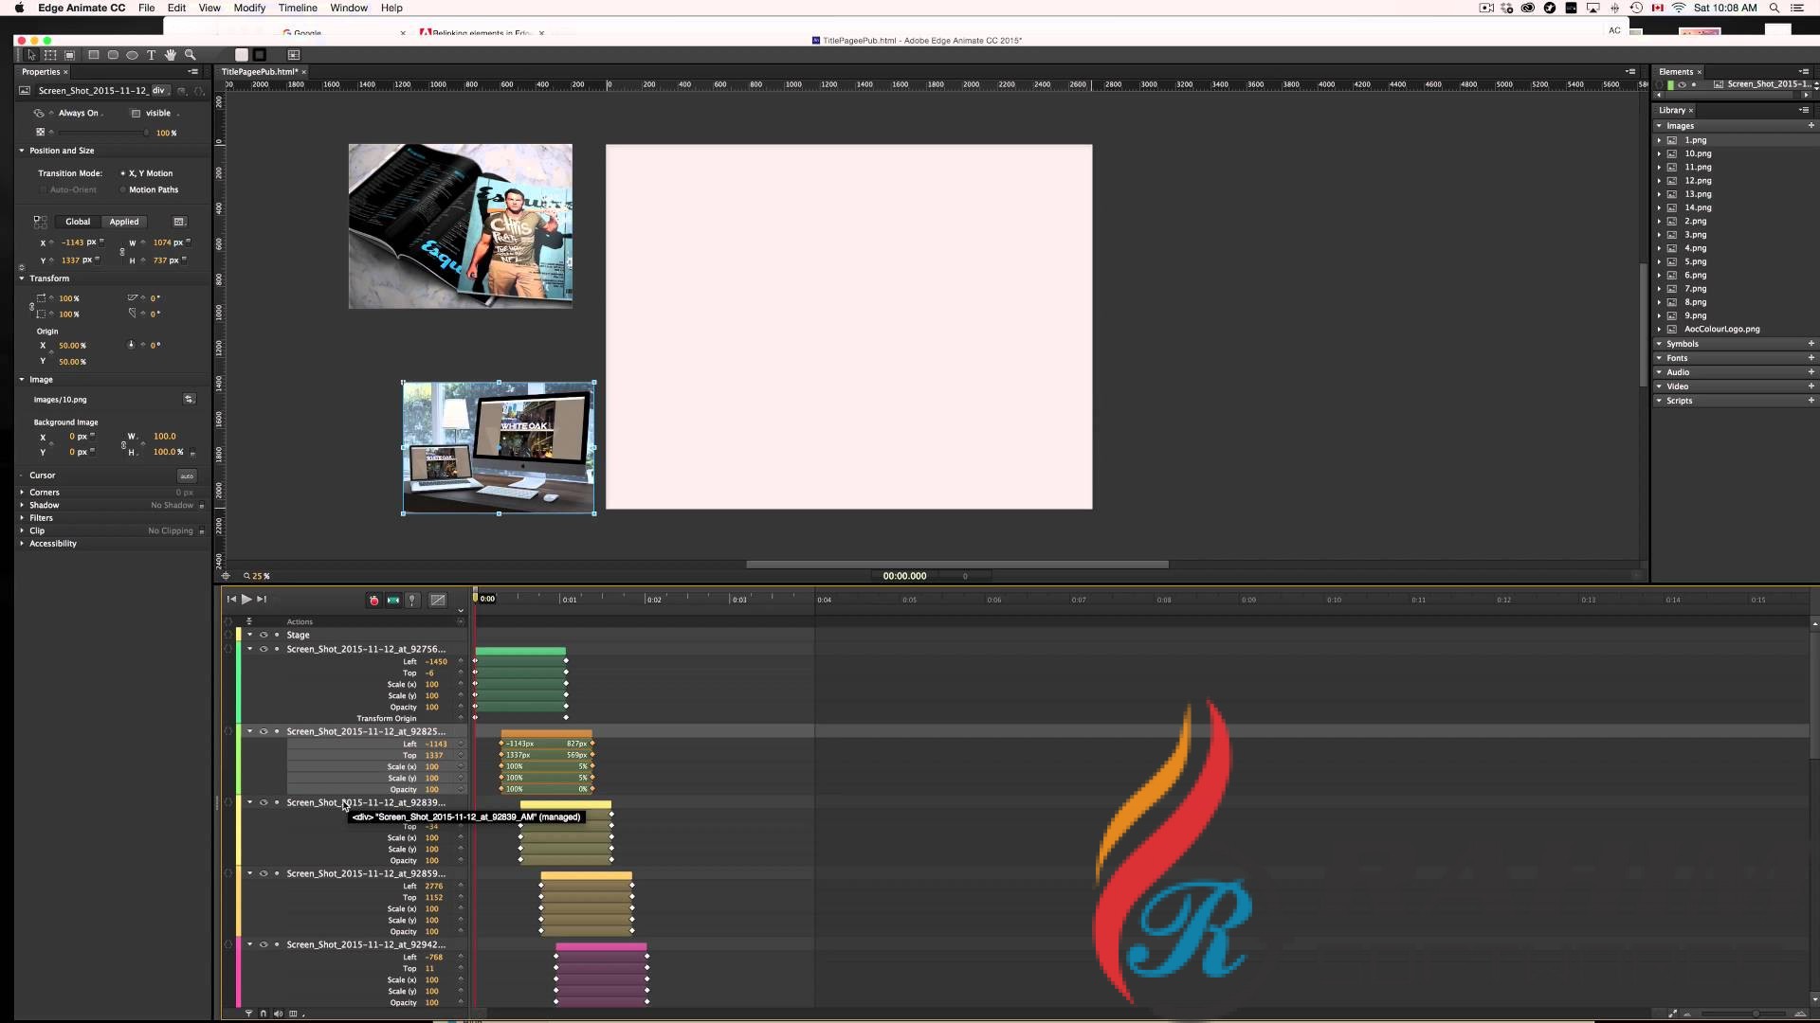Open the Timeline menu
1820x1023 pixels.
click(x=297, y=8)
